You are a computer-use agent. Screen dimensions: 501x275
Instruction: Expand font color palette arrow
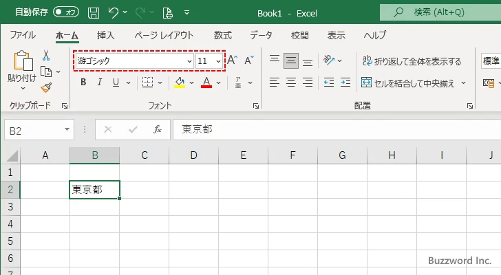pyautogui.click(x=219, y=82)
